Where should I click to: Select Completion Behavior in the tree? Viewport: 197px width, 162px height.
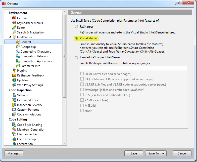pos(35,56)
